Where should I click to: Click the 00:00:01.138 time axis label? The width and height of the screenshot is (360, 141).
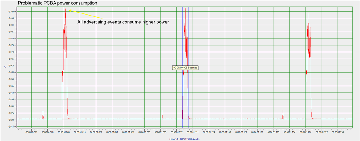225,132
